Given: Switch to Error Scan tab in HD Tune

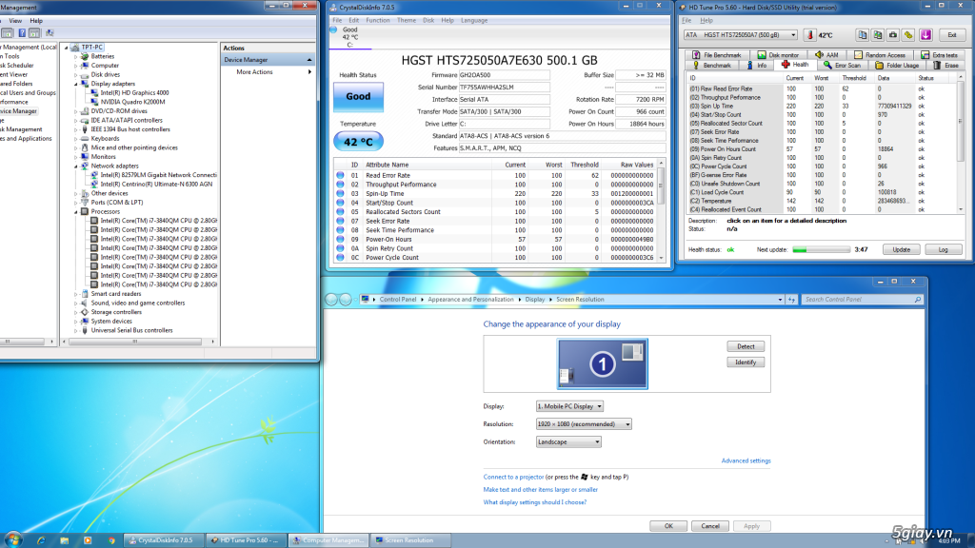Looking at the screenshot, I should pos(843,66).
